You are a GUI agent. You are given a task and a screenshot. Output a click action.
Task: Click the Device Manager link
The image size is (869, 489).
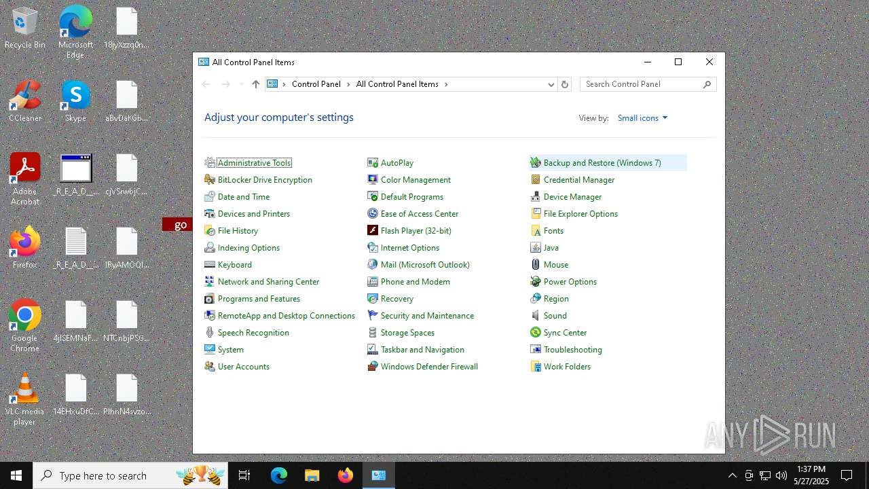point(572,197)
